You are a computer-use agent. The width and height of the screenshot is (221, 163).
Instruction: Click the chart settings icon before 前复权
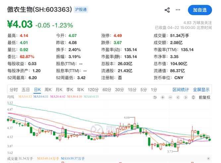193,97
